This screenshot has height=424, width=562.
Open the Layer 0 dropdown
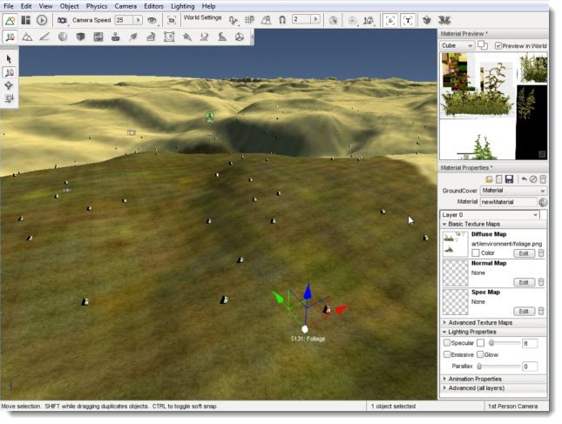point(490,214)
